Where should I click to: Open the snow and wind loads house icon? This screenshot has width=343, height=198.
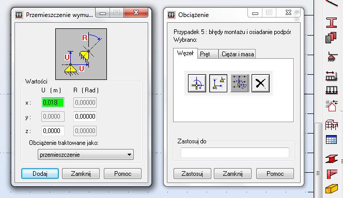tap(332, 106)
